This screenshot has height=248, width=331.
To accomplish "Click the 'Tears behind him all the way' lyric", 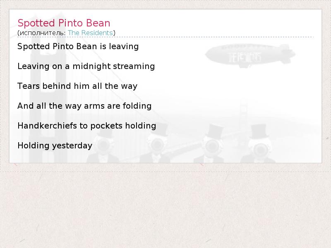I will pos(77,86).
